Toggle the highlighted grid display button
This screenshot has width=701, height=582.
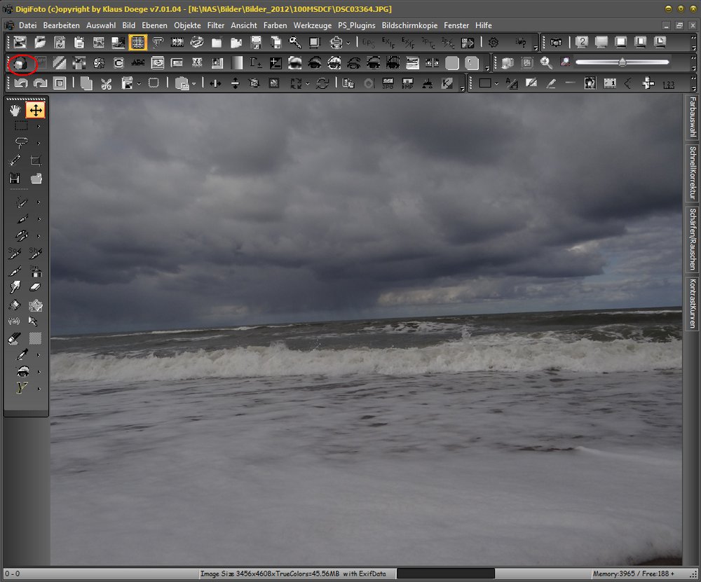(x=138, y=43)
